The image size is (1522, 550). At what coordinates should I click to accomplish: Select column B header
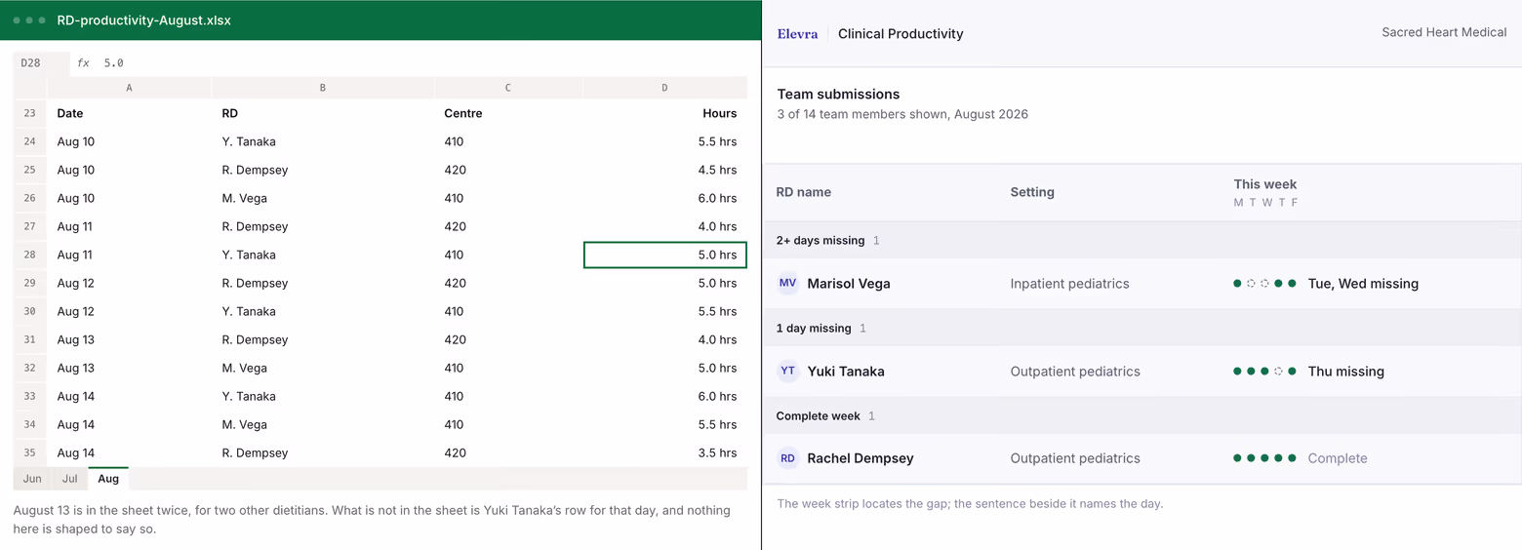pos(323,88)
